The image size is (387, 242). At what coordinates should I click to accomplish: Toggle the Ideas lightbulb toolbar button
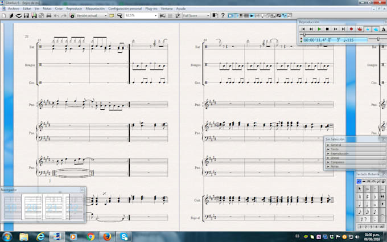pyautogui.click(x=262, y=15)
